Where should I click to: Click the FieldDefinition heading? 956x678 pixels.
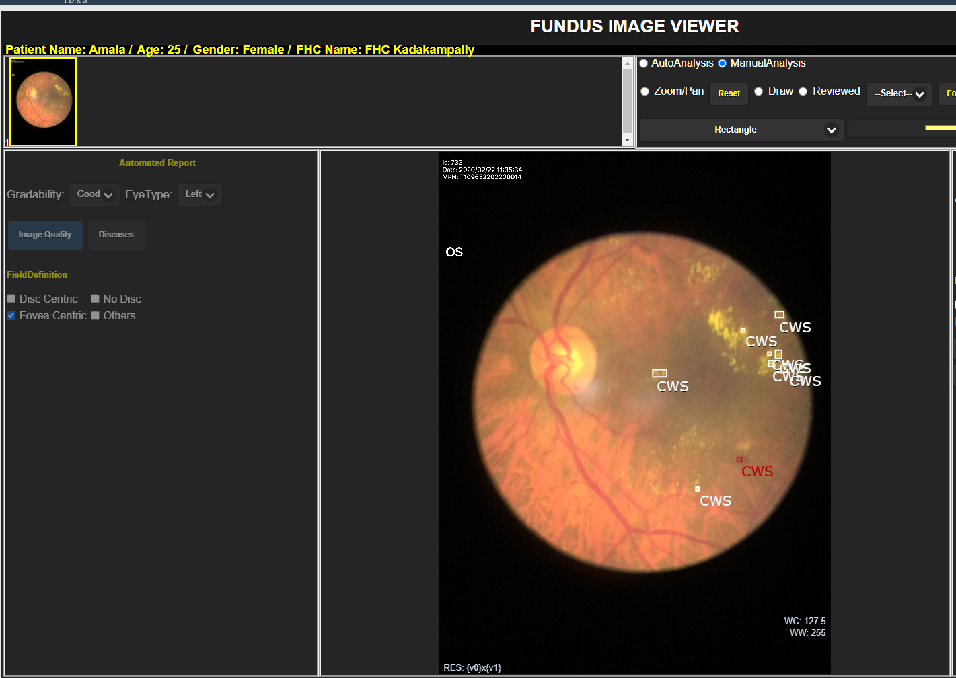[37, 274]
